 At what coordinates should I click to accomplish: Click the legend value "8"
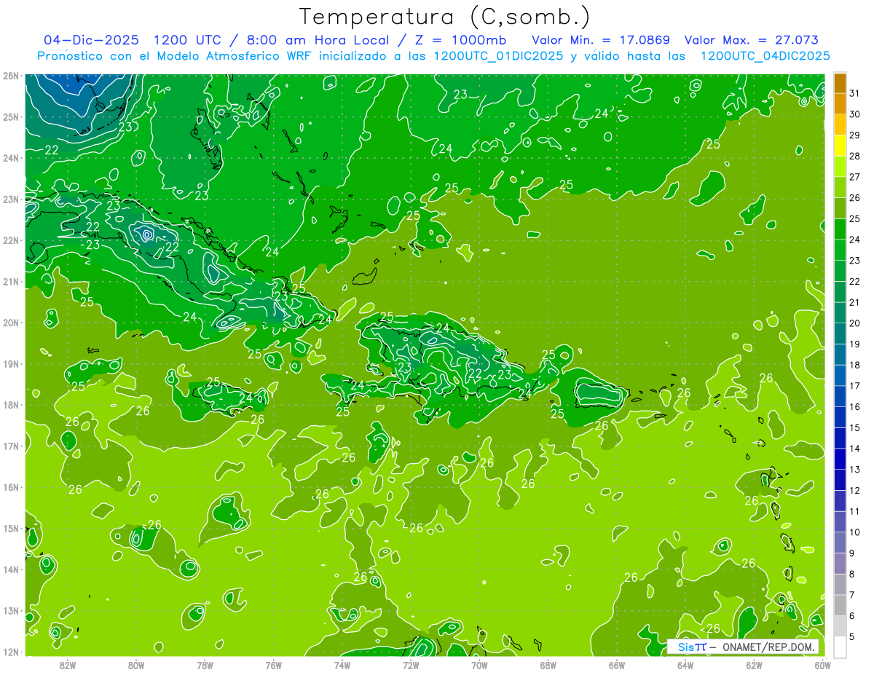(x=852, y=574)
